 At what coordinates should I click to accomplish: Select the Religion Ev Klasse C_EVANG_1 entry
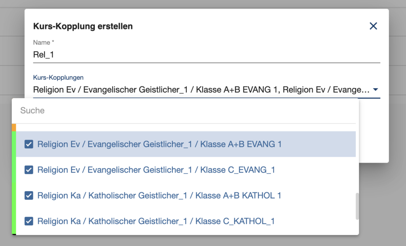pos(186,170)
